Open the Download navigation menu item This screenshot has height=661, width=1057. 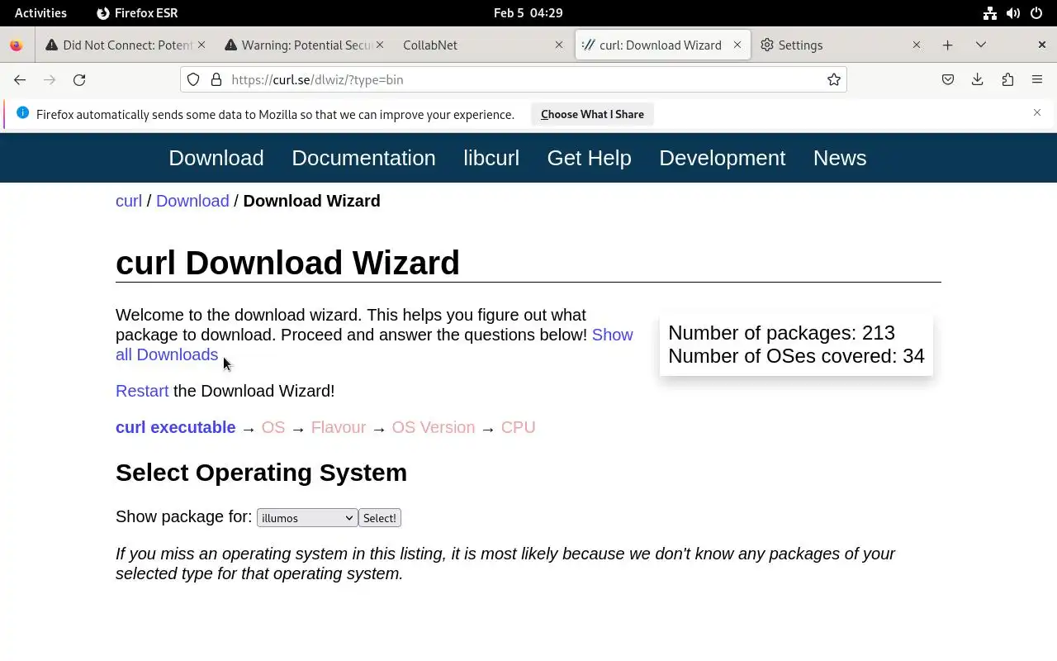coord(216,158)
